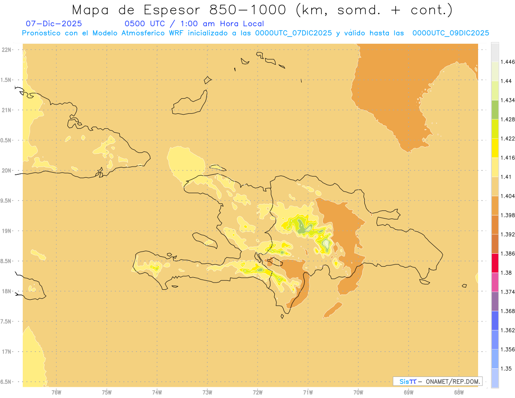Click the legend value 1.422
The image size is (515, 398).
click(x=507, y=139)
